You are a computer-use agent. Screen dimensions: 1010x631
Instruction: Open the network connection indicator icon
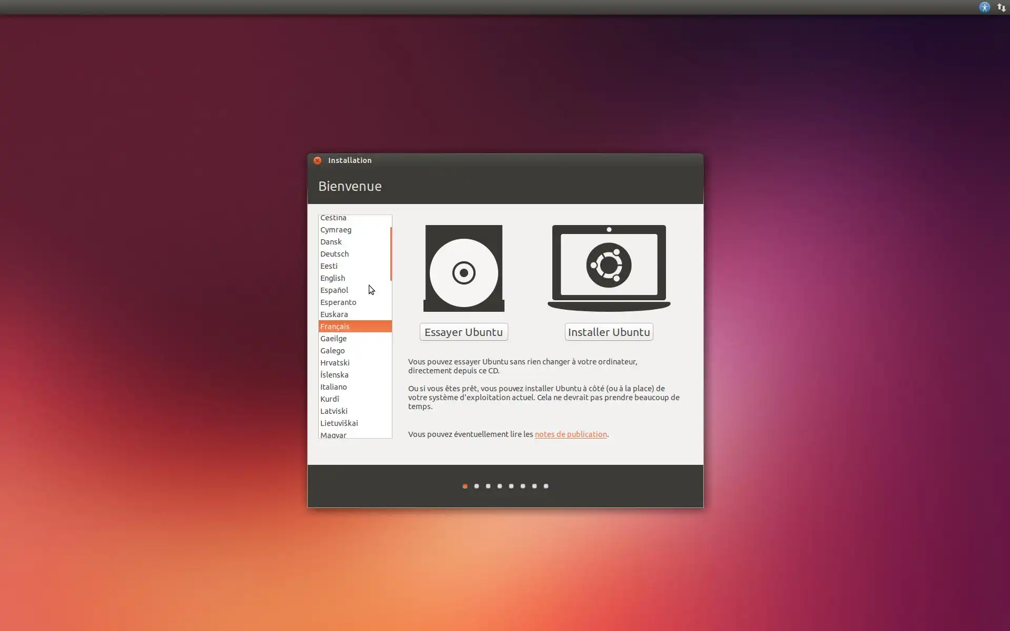[1001, 7]
